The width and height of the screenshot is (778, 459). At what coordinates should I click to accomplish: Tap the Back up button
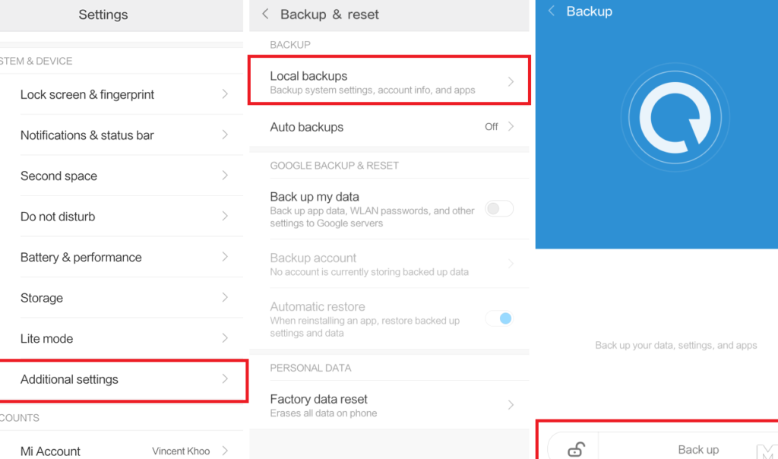(698, 450)
